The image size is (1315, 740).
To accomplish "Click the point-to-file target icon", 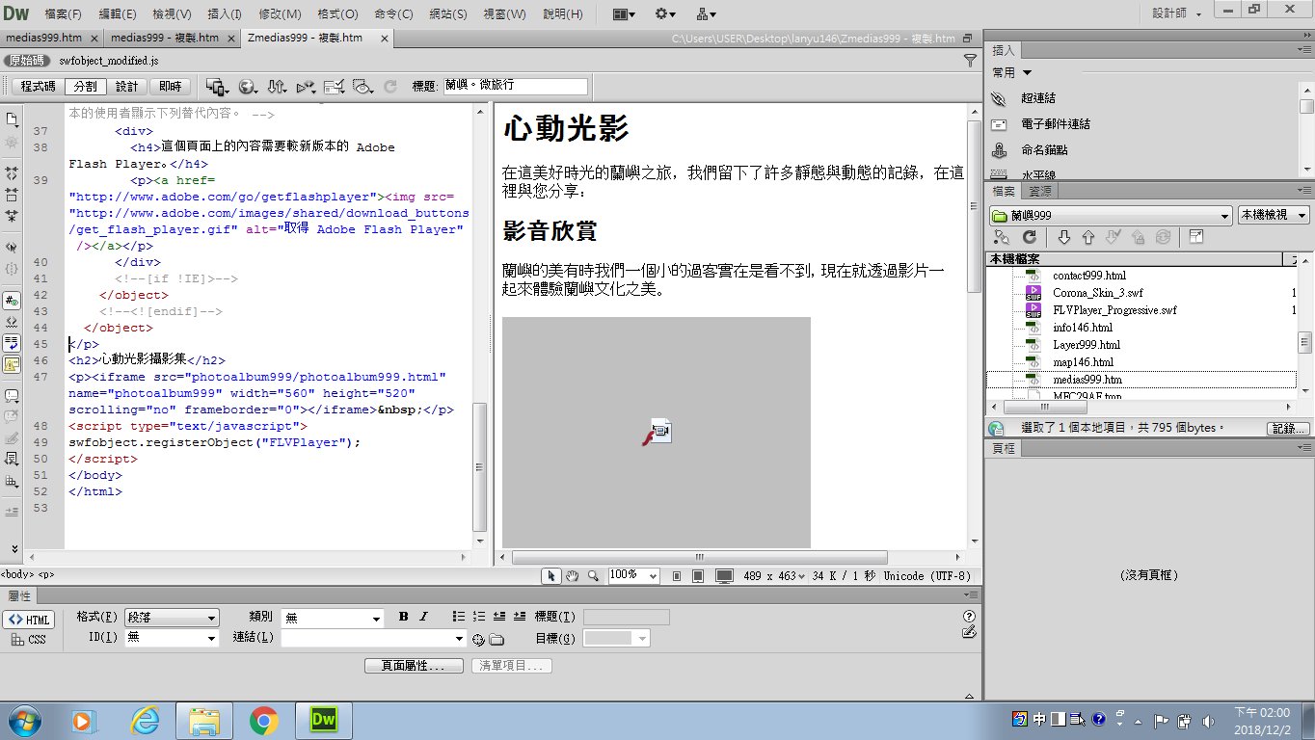I will (478, 639).
